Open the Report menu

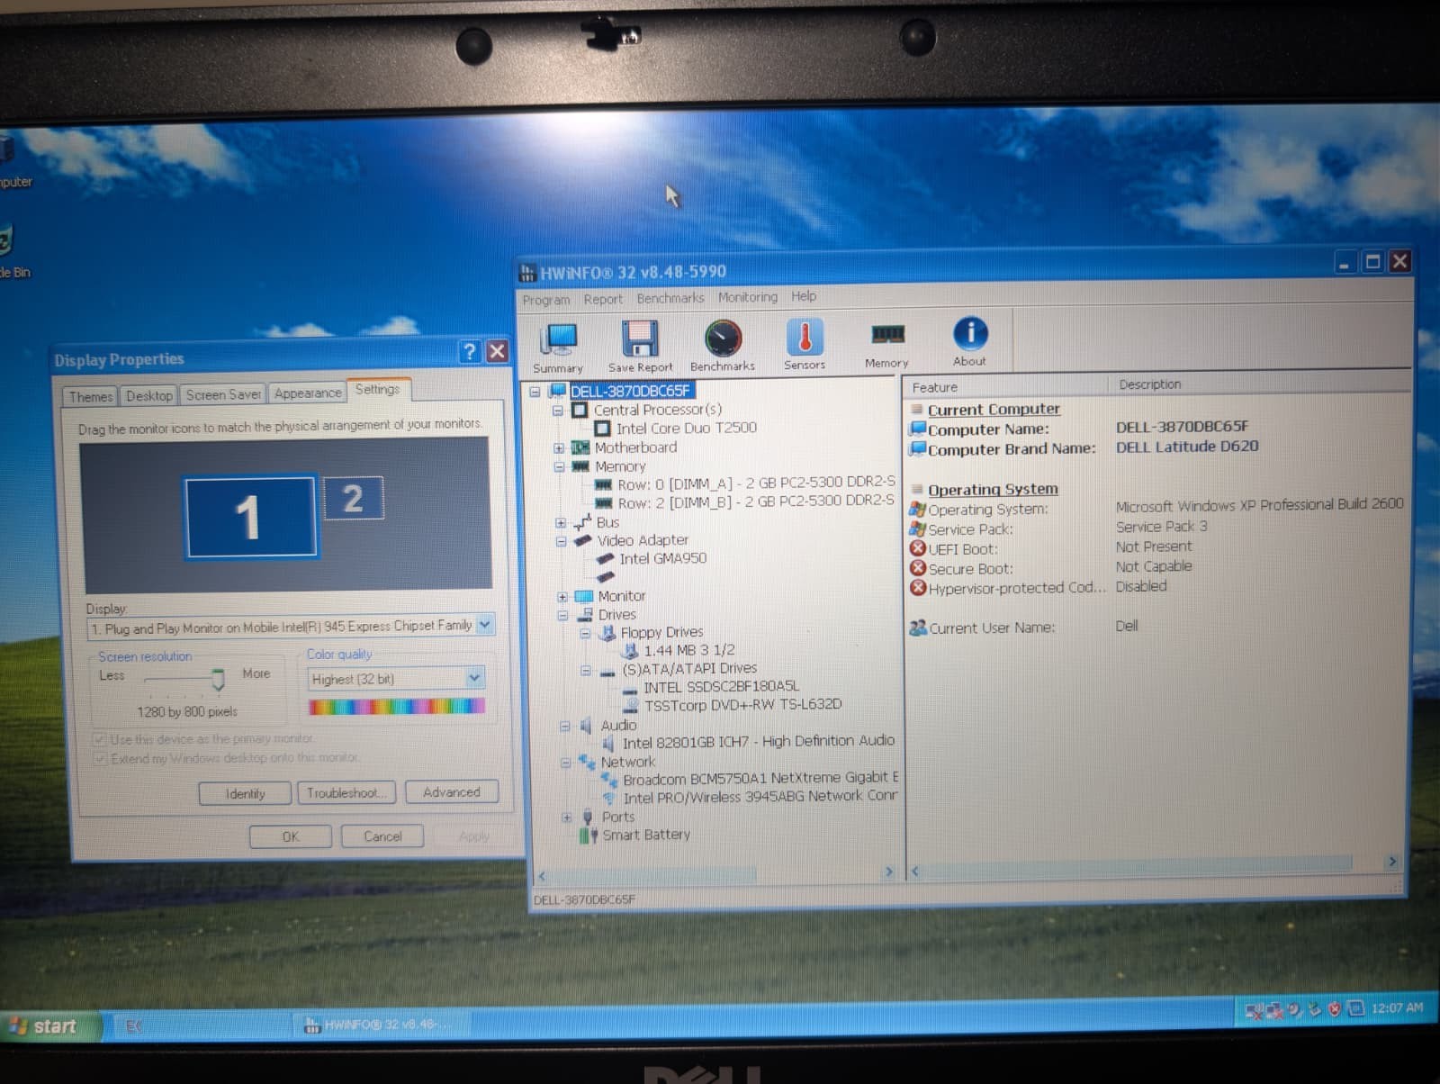[602, 299]
